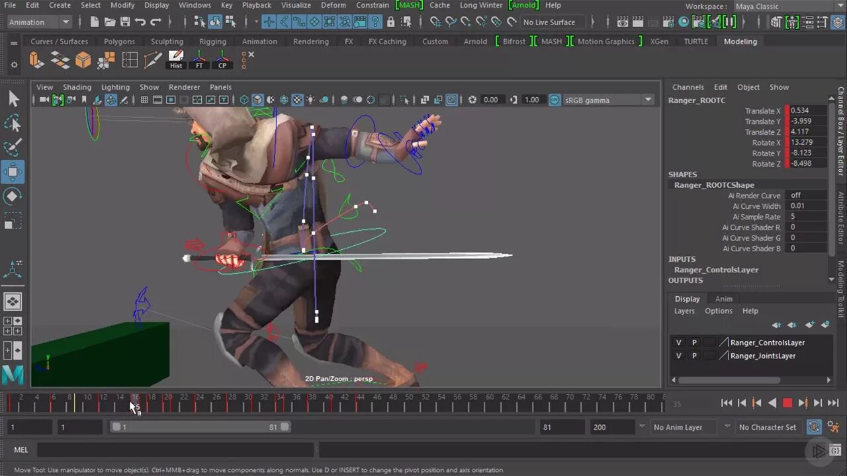Click the viewport gamma field 1.00
The image size is (847, 476).
(531, 100)
